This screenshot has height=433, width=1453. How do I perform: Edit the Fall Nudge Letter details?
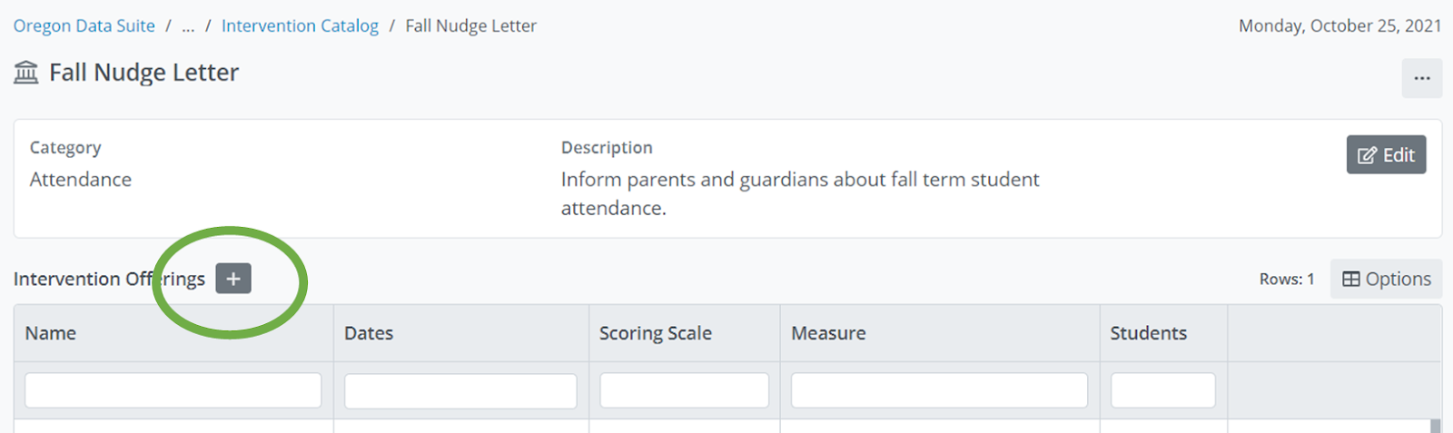[x=1386, y=154]
